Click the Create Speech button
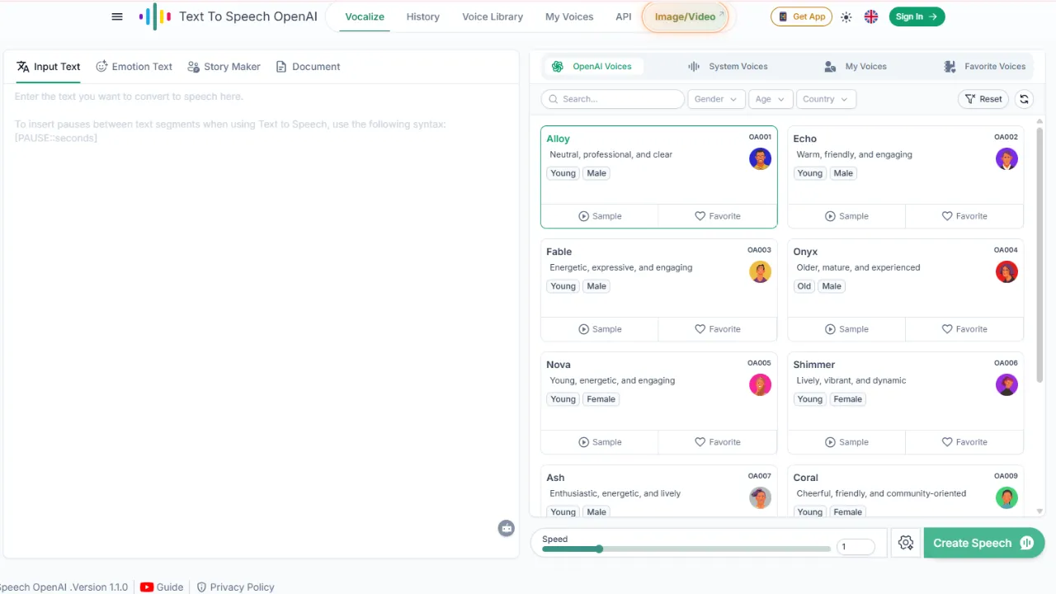Viewport: 1056px width, 594px height. (x=983, y=543)
